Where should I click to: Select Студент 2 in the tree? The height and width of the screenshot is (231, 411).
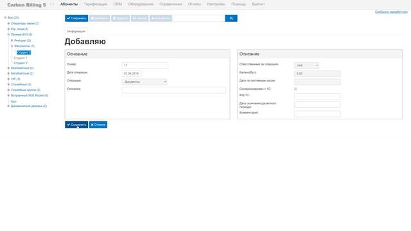point(21,63)
